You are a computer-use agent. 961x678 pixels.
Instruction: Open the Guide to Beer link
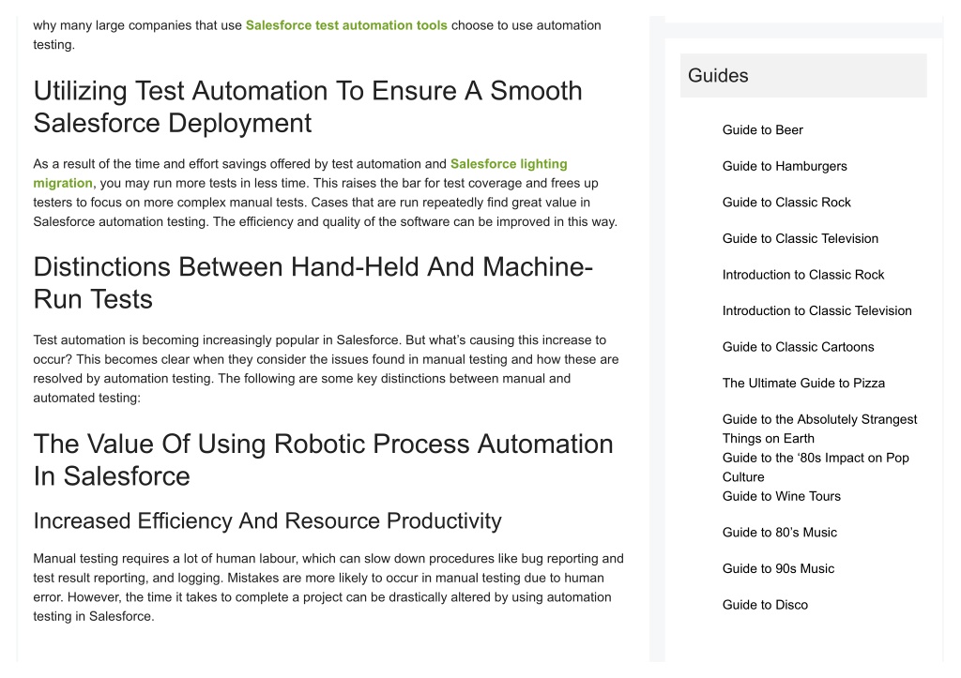[762, 129]
